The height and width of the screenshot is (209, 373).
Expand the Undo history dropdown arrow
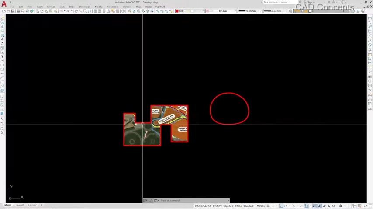(x=64, y=11)
